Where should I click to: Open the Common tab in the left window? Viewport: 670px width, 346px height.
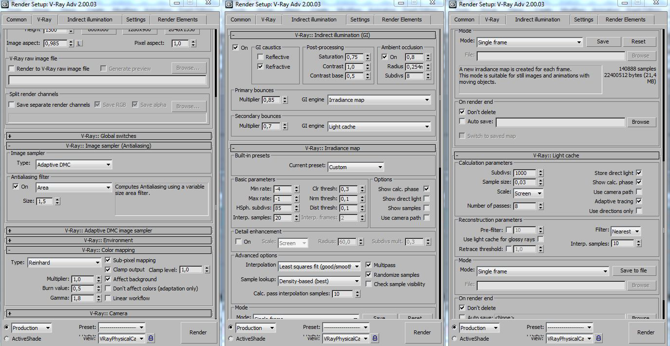click(x=17, y=19)
